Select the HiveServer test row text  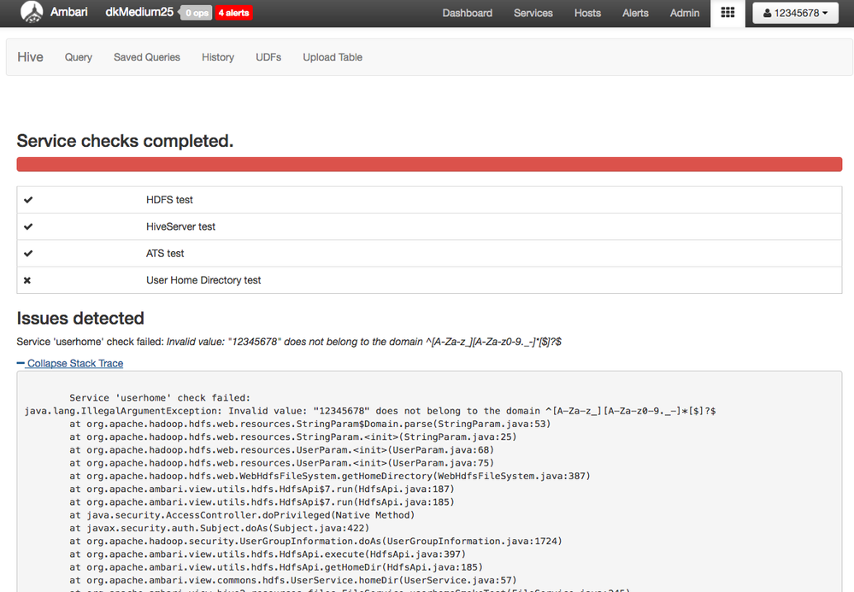point(180,226)
